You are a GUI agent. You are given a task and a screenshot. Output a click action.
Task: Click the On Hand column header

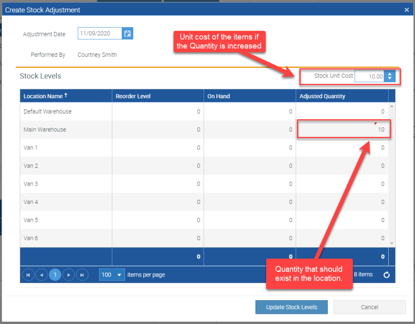[249, 96]
